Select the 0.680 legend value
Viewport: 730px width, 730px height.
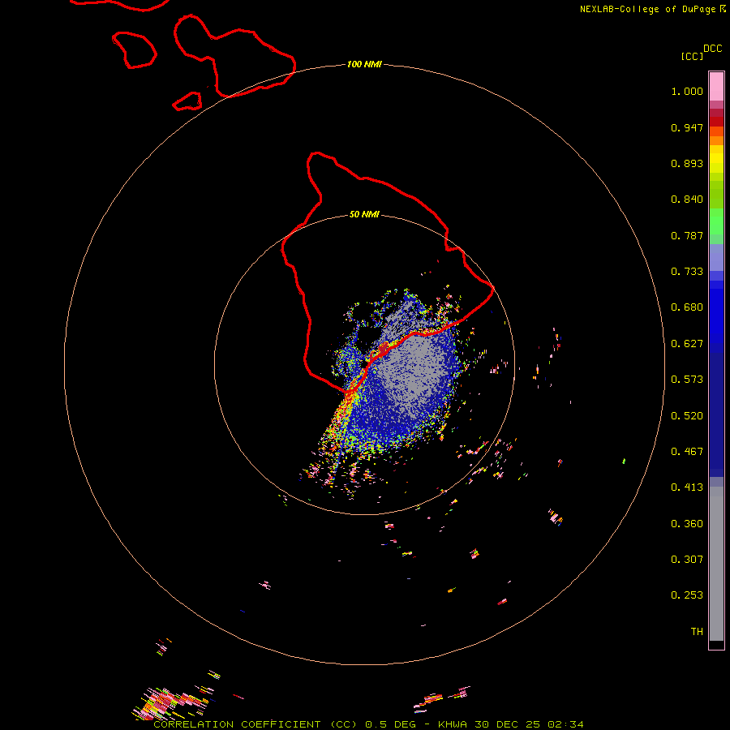tap(687, 307)
